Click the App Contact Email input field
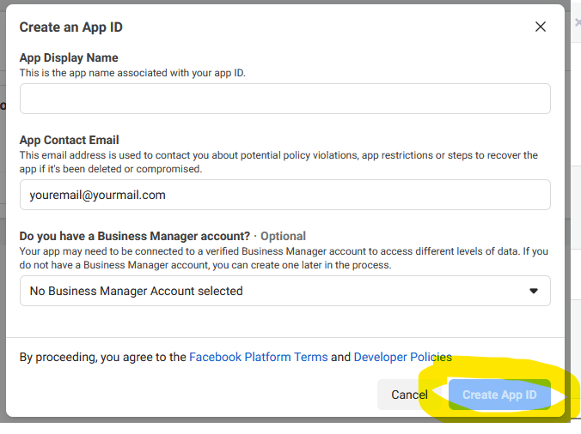 click(285, 195)
